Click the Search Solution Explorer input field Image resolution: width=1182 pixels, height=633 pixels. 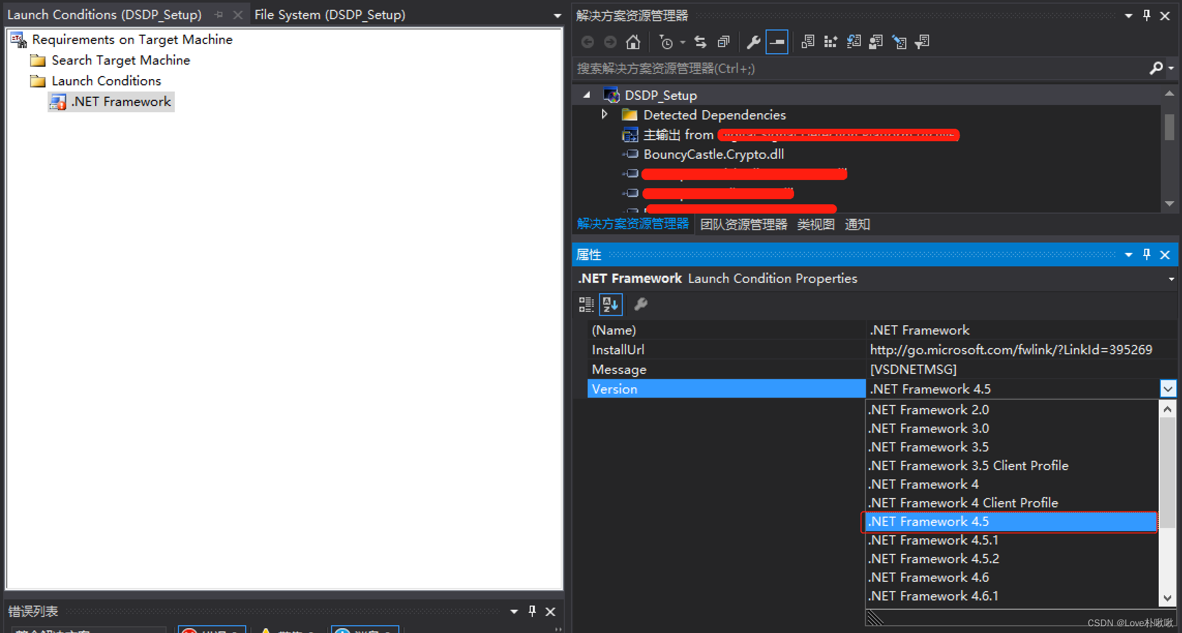[x=860, y=69]
